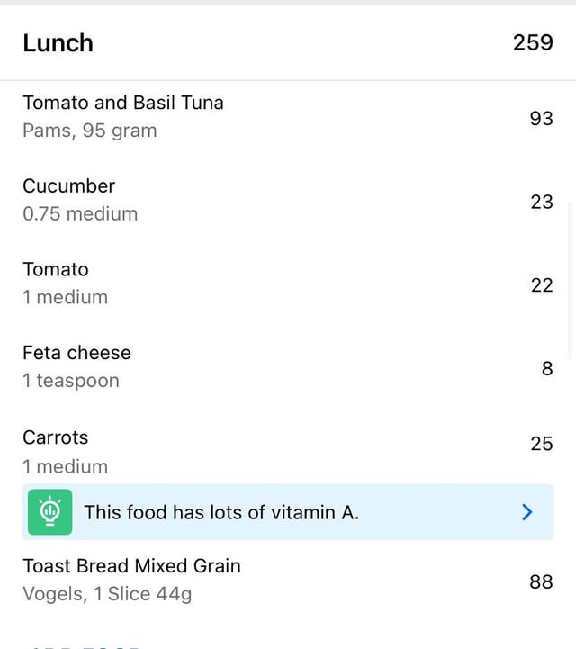
Task: Click the 25 calorie value for carrots
Action: [x=542, y=444]
